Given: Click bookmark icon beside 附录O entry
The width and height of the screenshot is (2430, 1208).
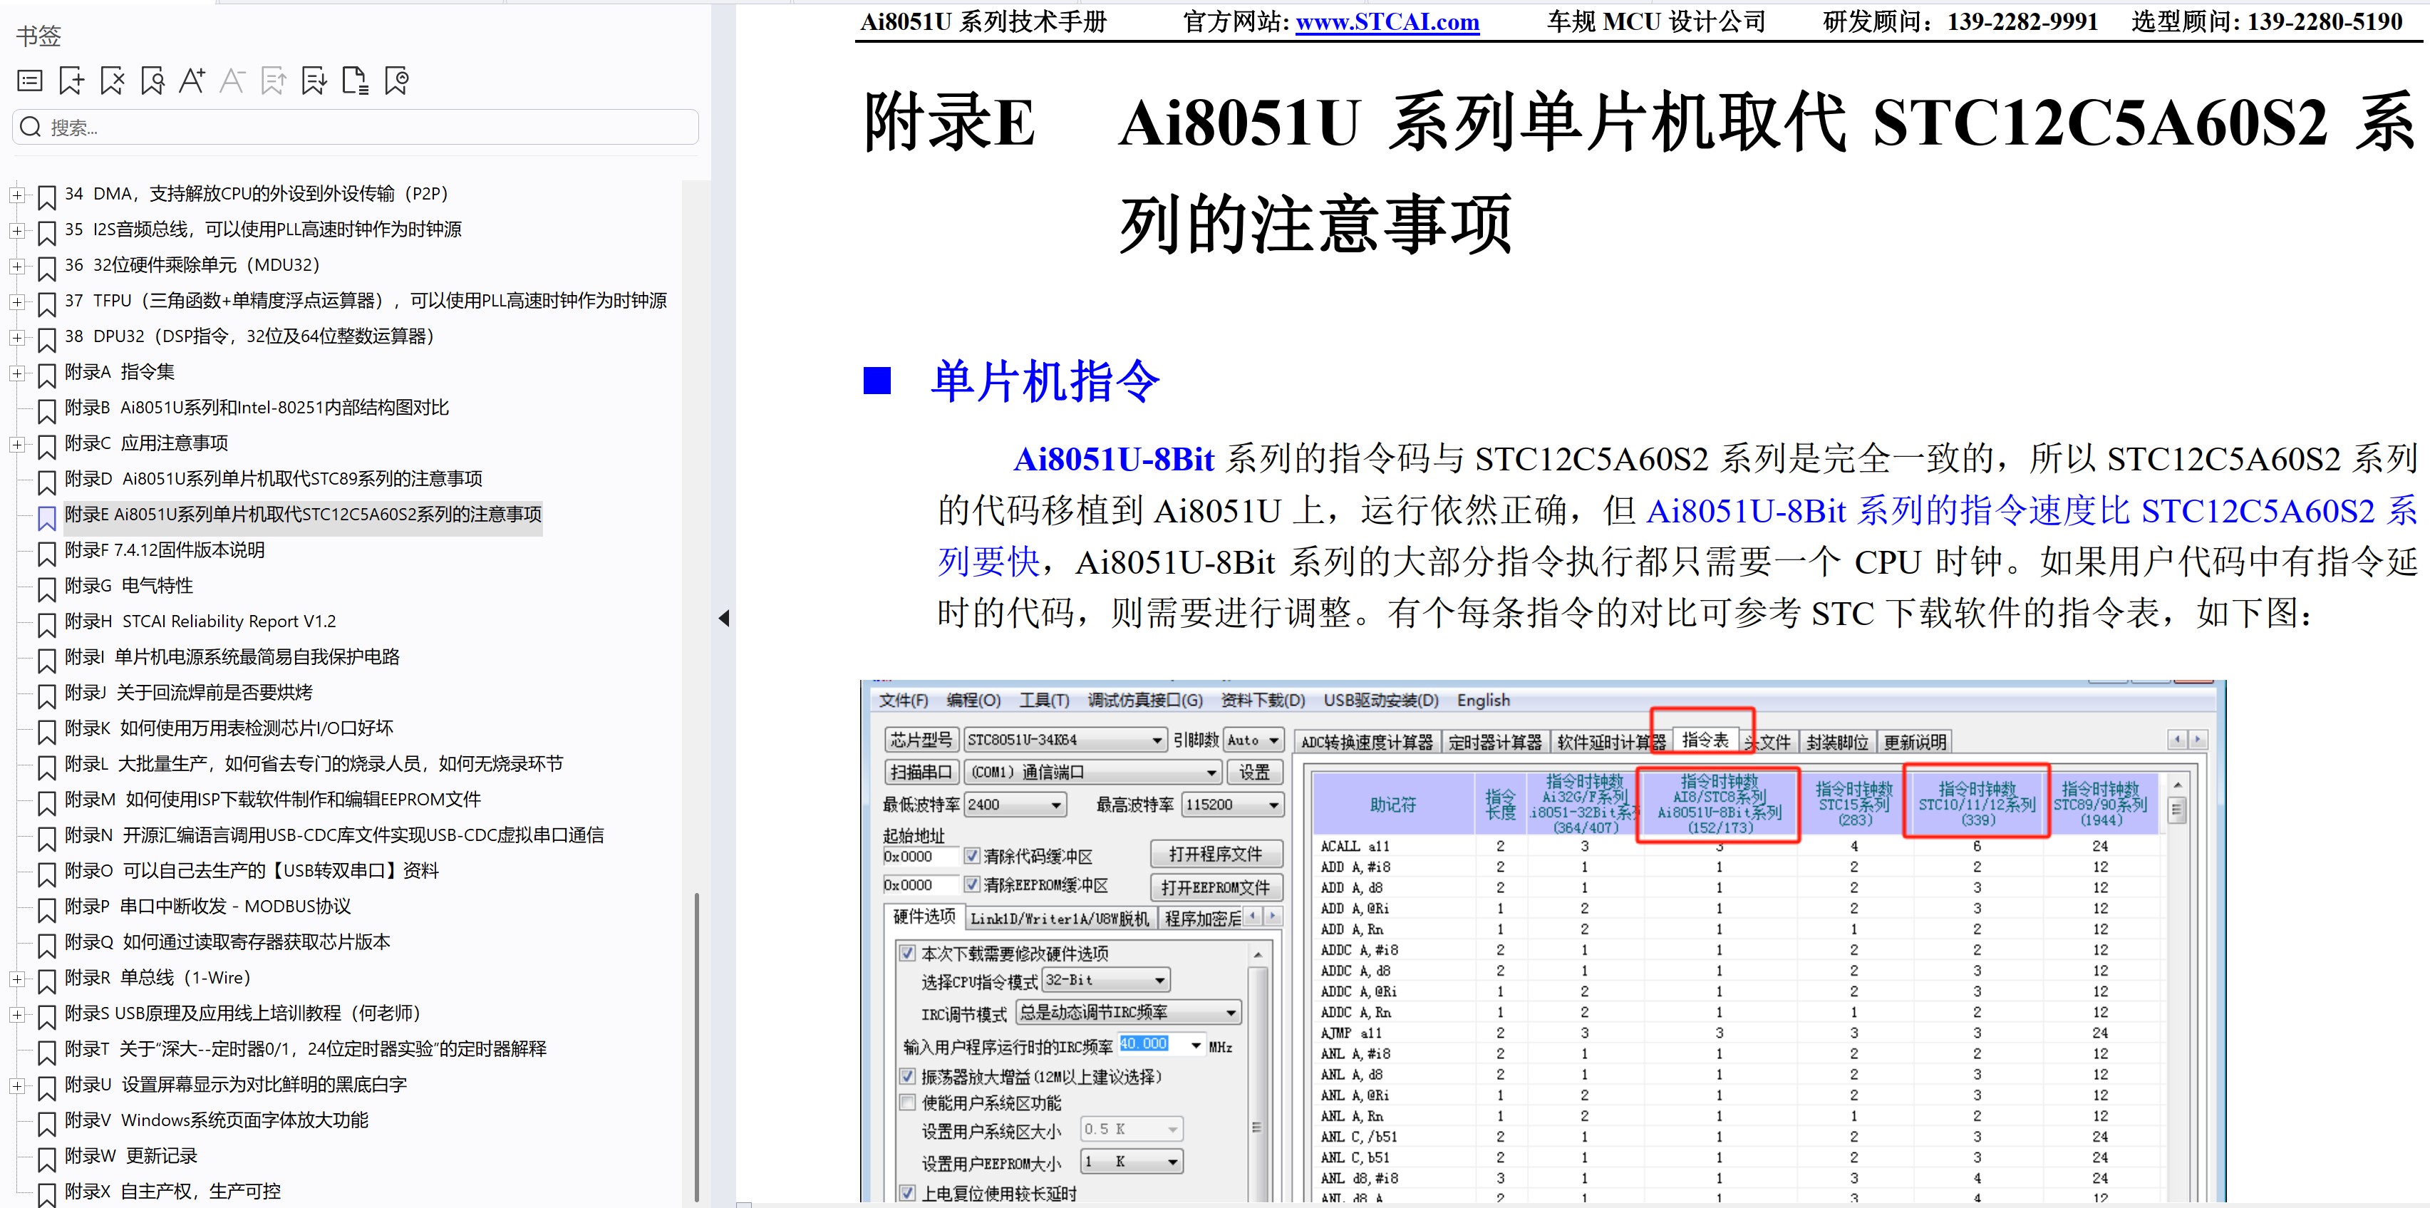Looking at the screenshot, I should (x=46, y=874).
